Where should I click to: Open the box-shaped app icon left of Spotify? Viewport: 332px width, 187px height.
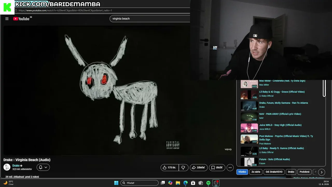201,183
